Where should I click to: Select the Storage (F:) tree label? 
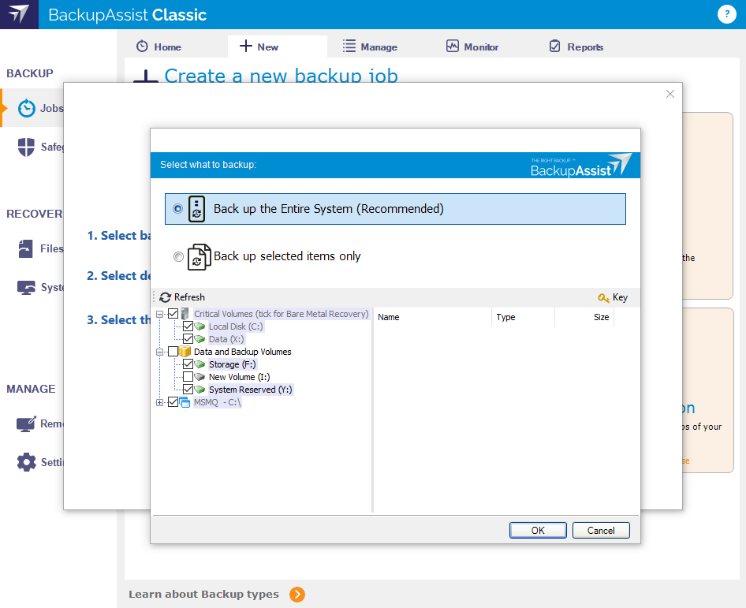tap(232, 364)
